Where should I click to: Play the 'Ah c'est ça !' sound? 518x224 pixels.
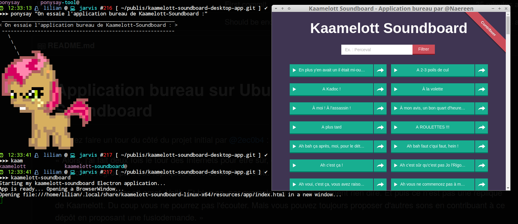click(331, 165)
